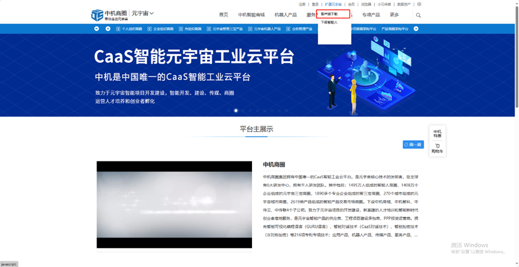Open the 中机智能商城 navigation item

[x=251, y=15]
